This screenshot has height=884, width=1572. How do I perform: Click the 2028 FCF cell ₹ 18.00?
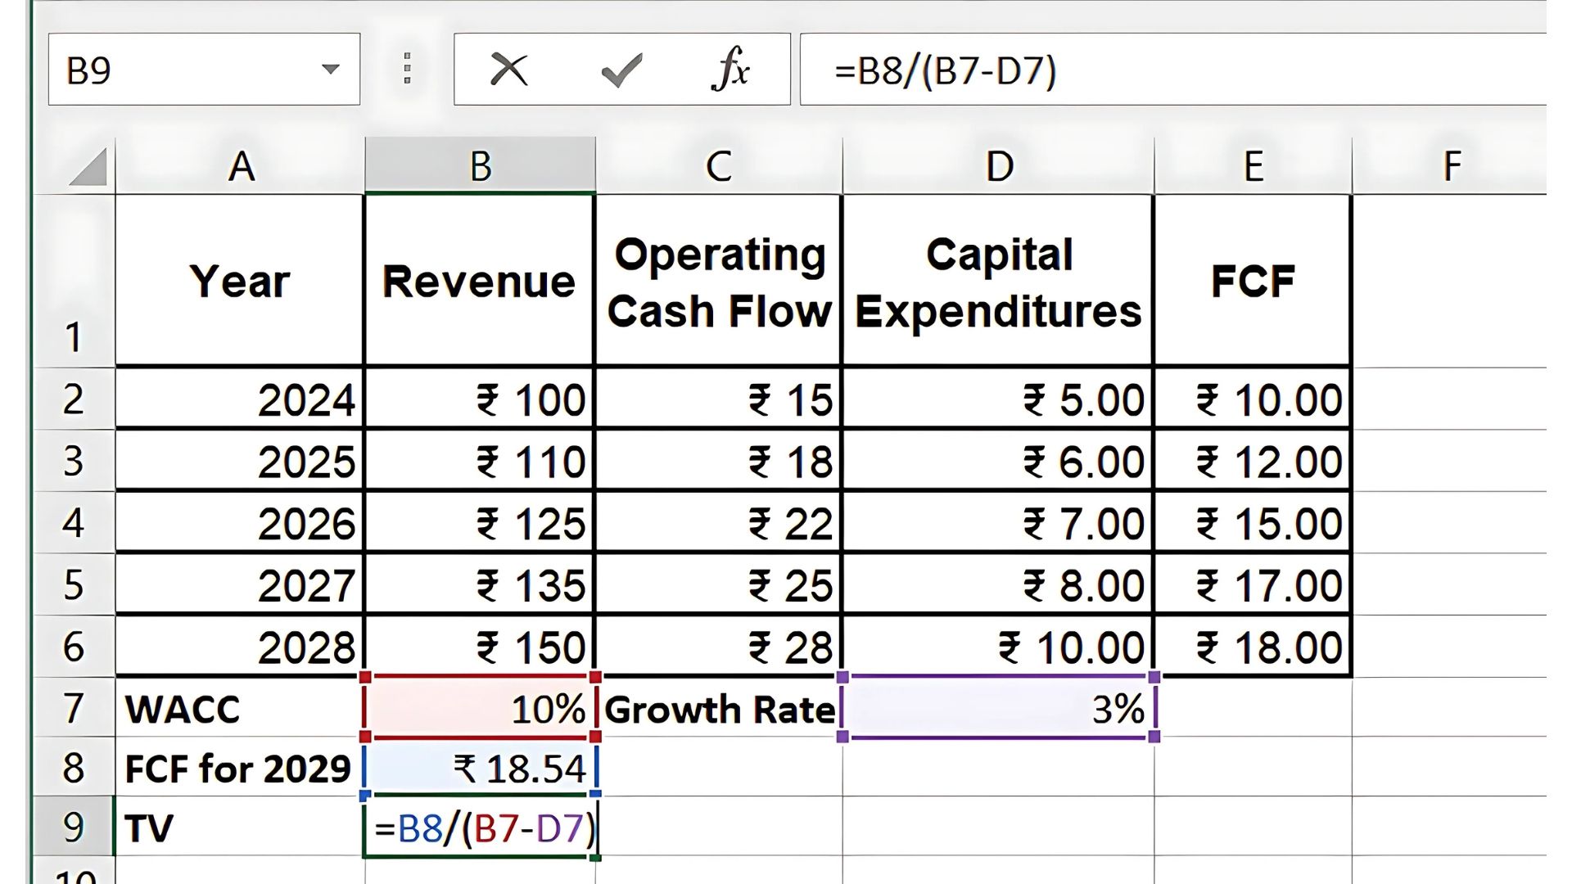1253,647
